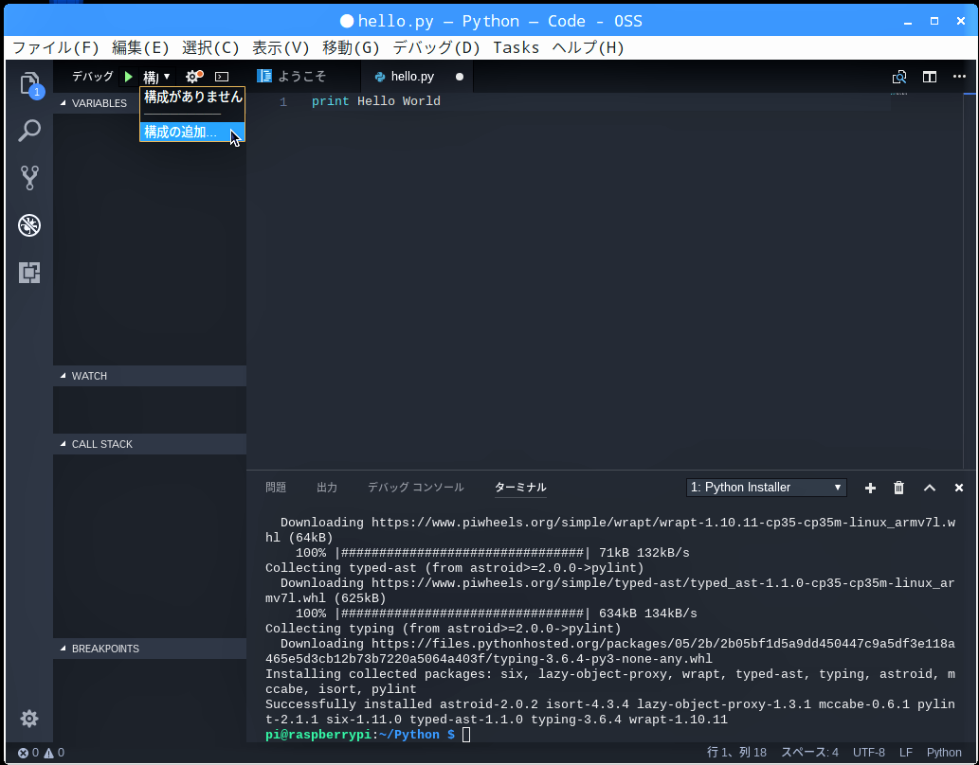Open the Debug view in activity bar
Viewport: 979px width, 765px height.
click(x=29, y=225)
